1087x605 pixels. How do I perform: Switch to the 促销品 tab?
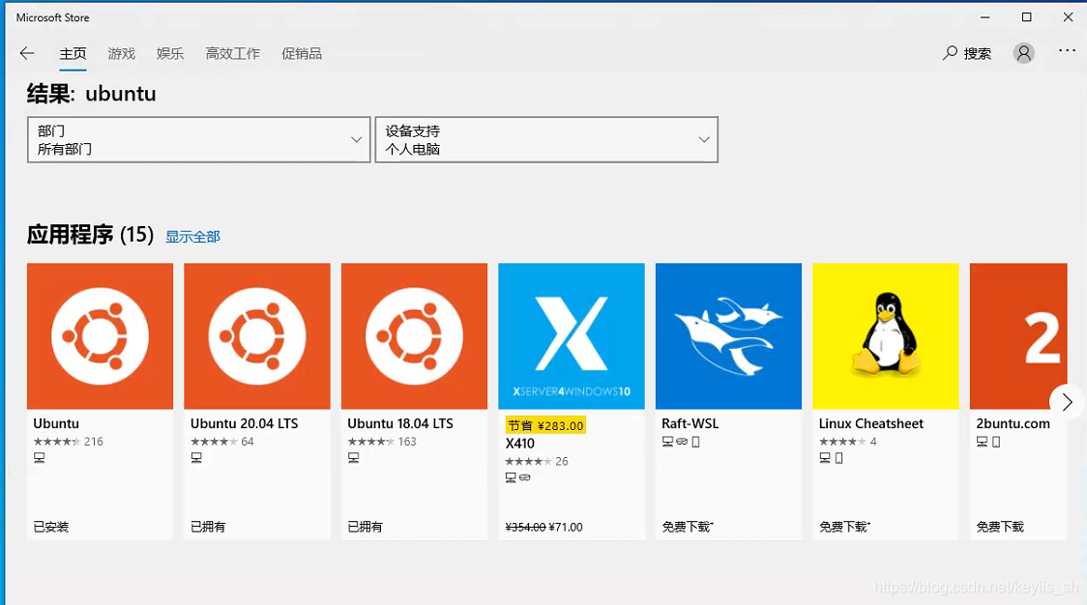point(302,53)
